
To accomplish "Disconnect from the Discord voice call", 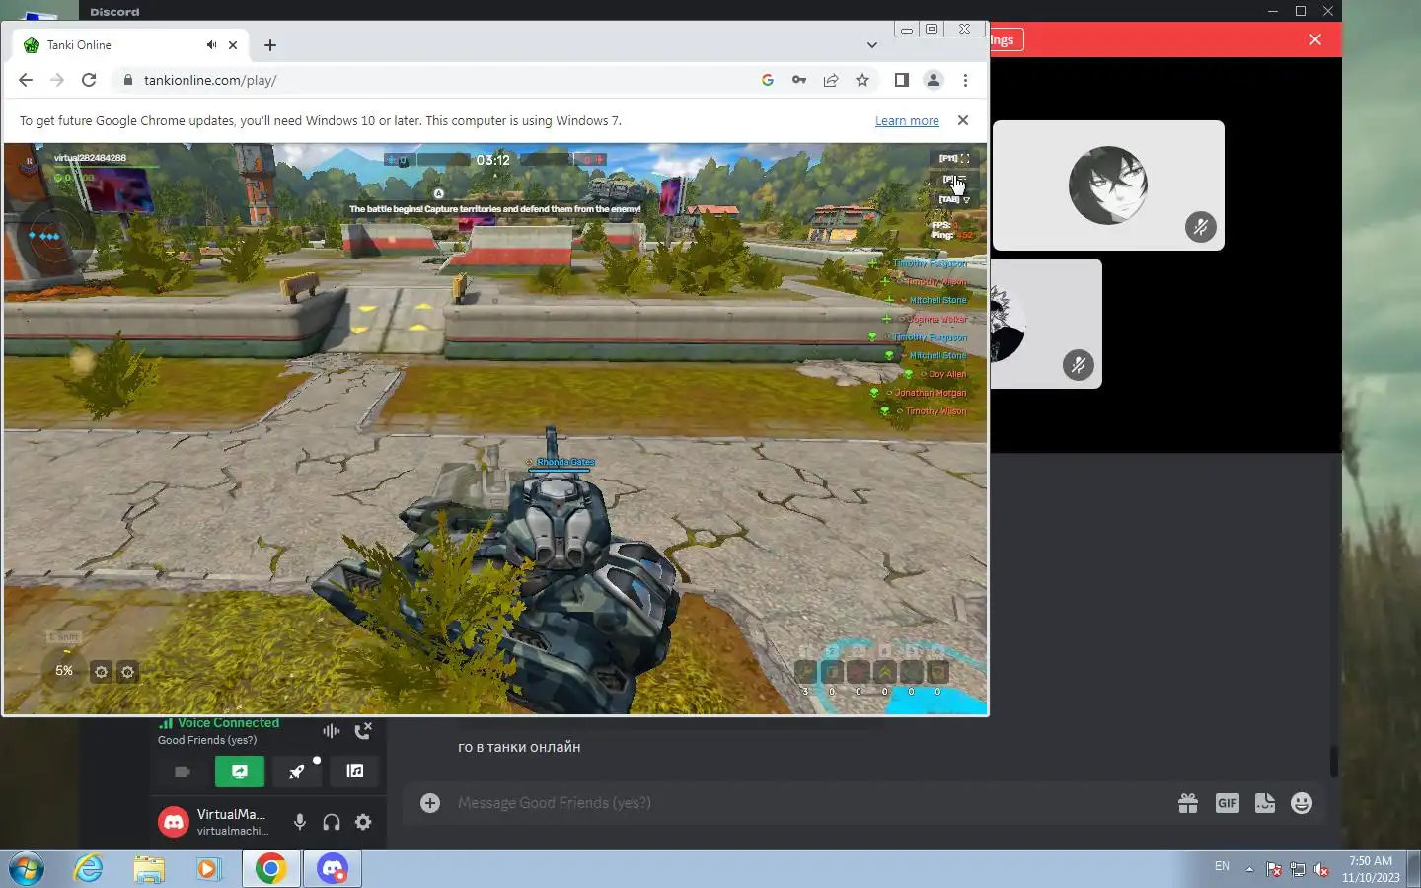I will [362, 731].
